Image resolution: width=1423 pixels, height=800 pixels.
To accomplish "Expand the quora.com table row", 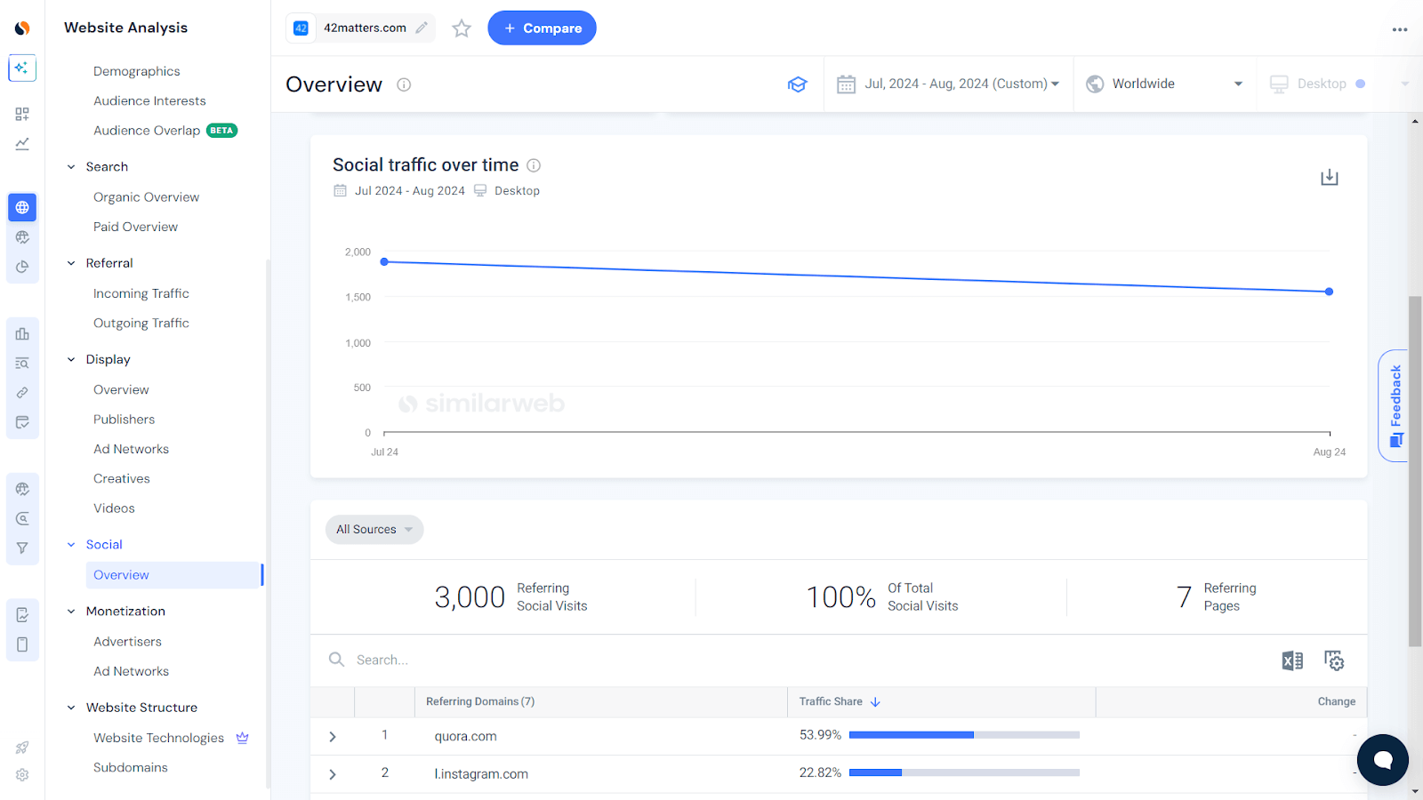I will (x=332, y=735).
